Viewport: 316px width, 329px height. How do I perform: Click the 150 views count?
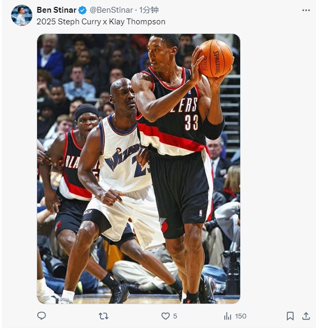(x=241, y=316)
